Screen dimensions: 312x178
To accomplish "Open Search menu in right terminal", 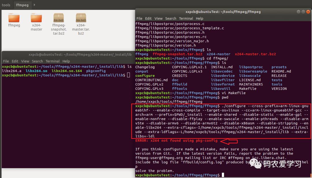I will tap(171, 18).
